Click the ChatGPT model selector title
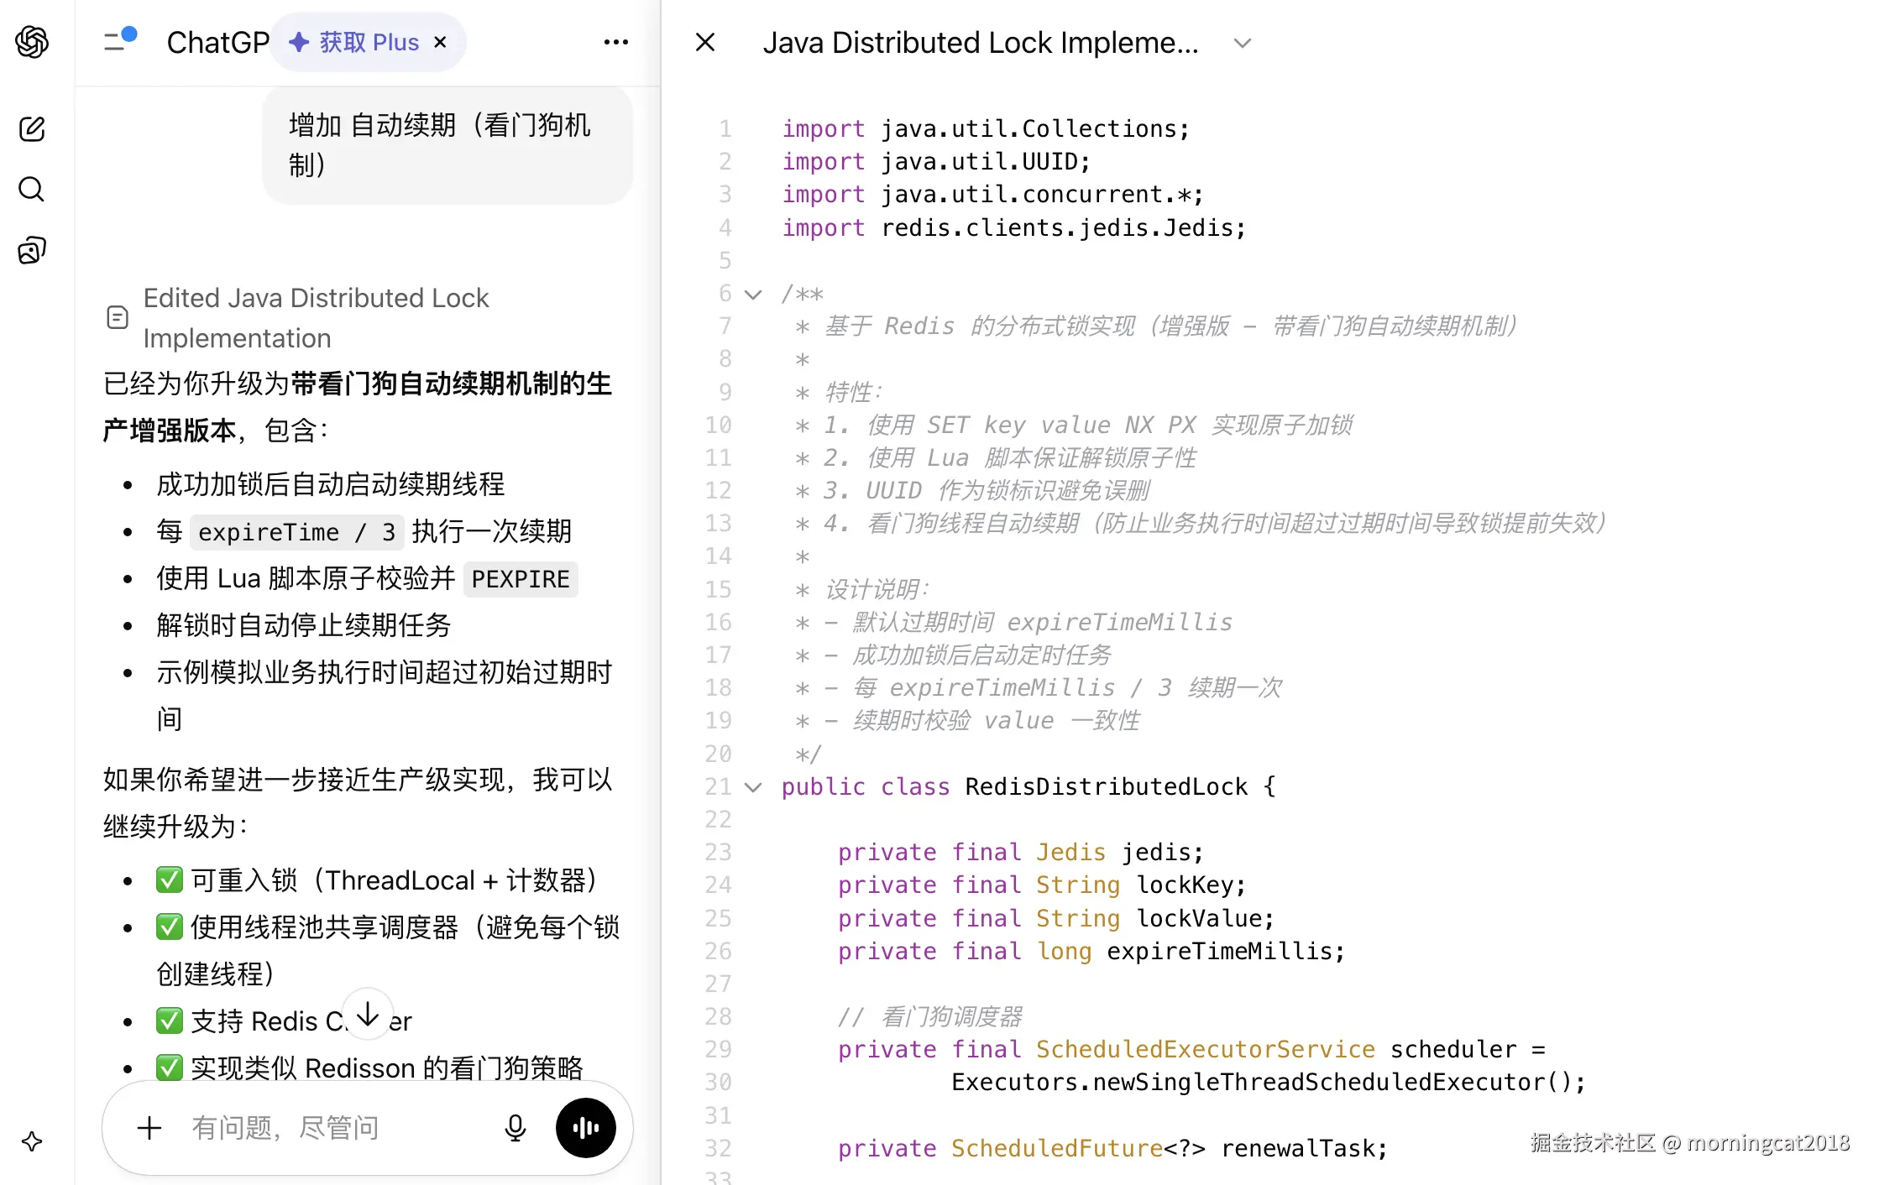1879x1185 pixels. (x=217, y=42)
